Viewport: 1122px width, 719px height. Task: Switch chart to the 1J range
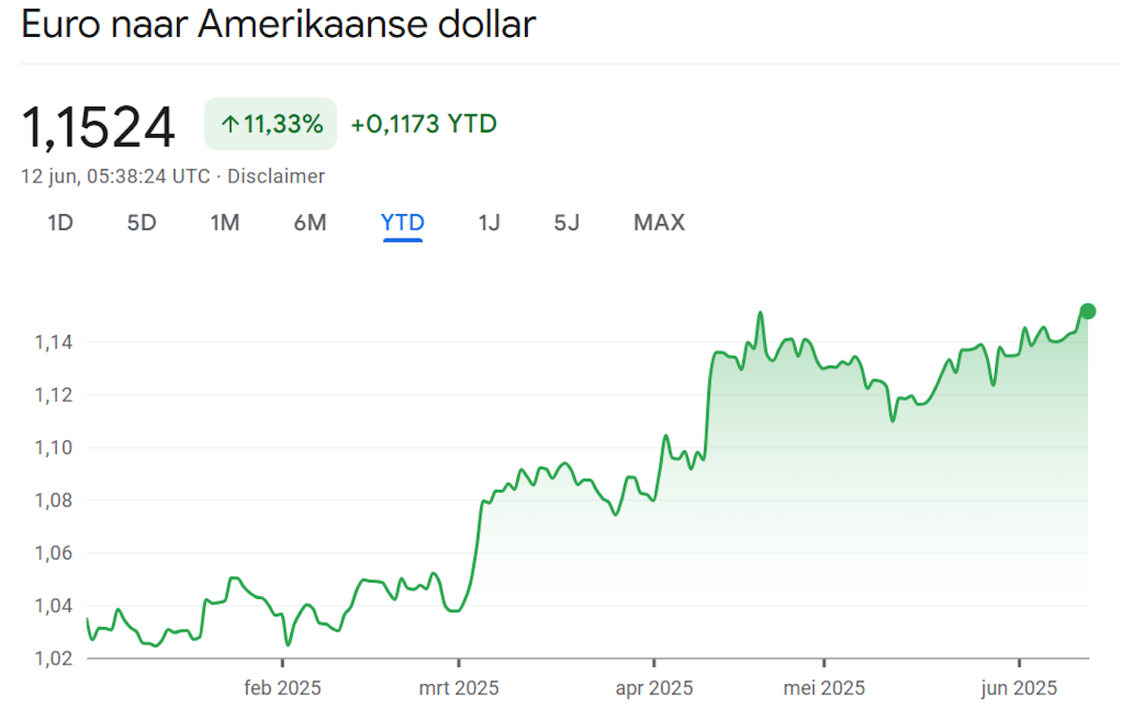tap(488, 223)
